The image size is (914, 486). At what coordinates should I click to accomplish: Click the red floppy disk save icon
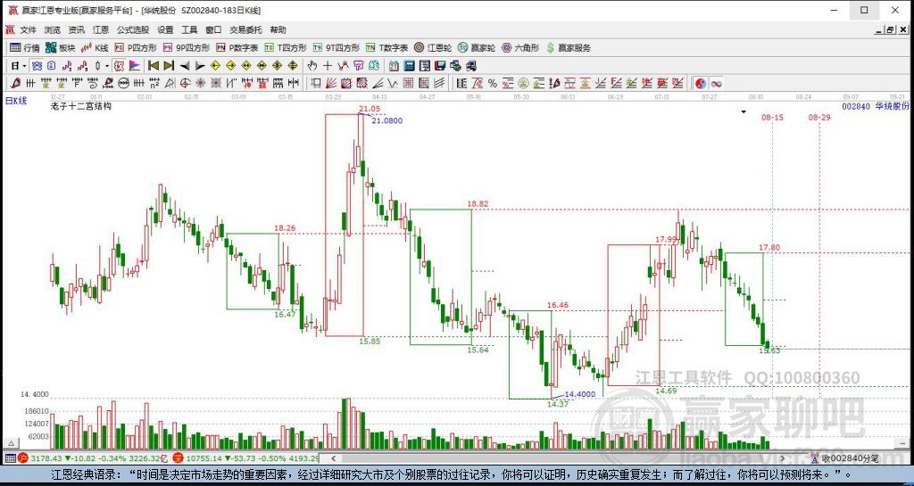pos(440,66)
